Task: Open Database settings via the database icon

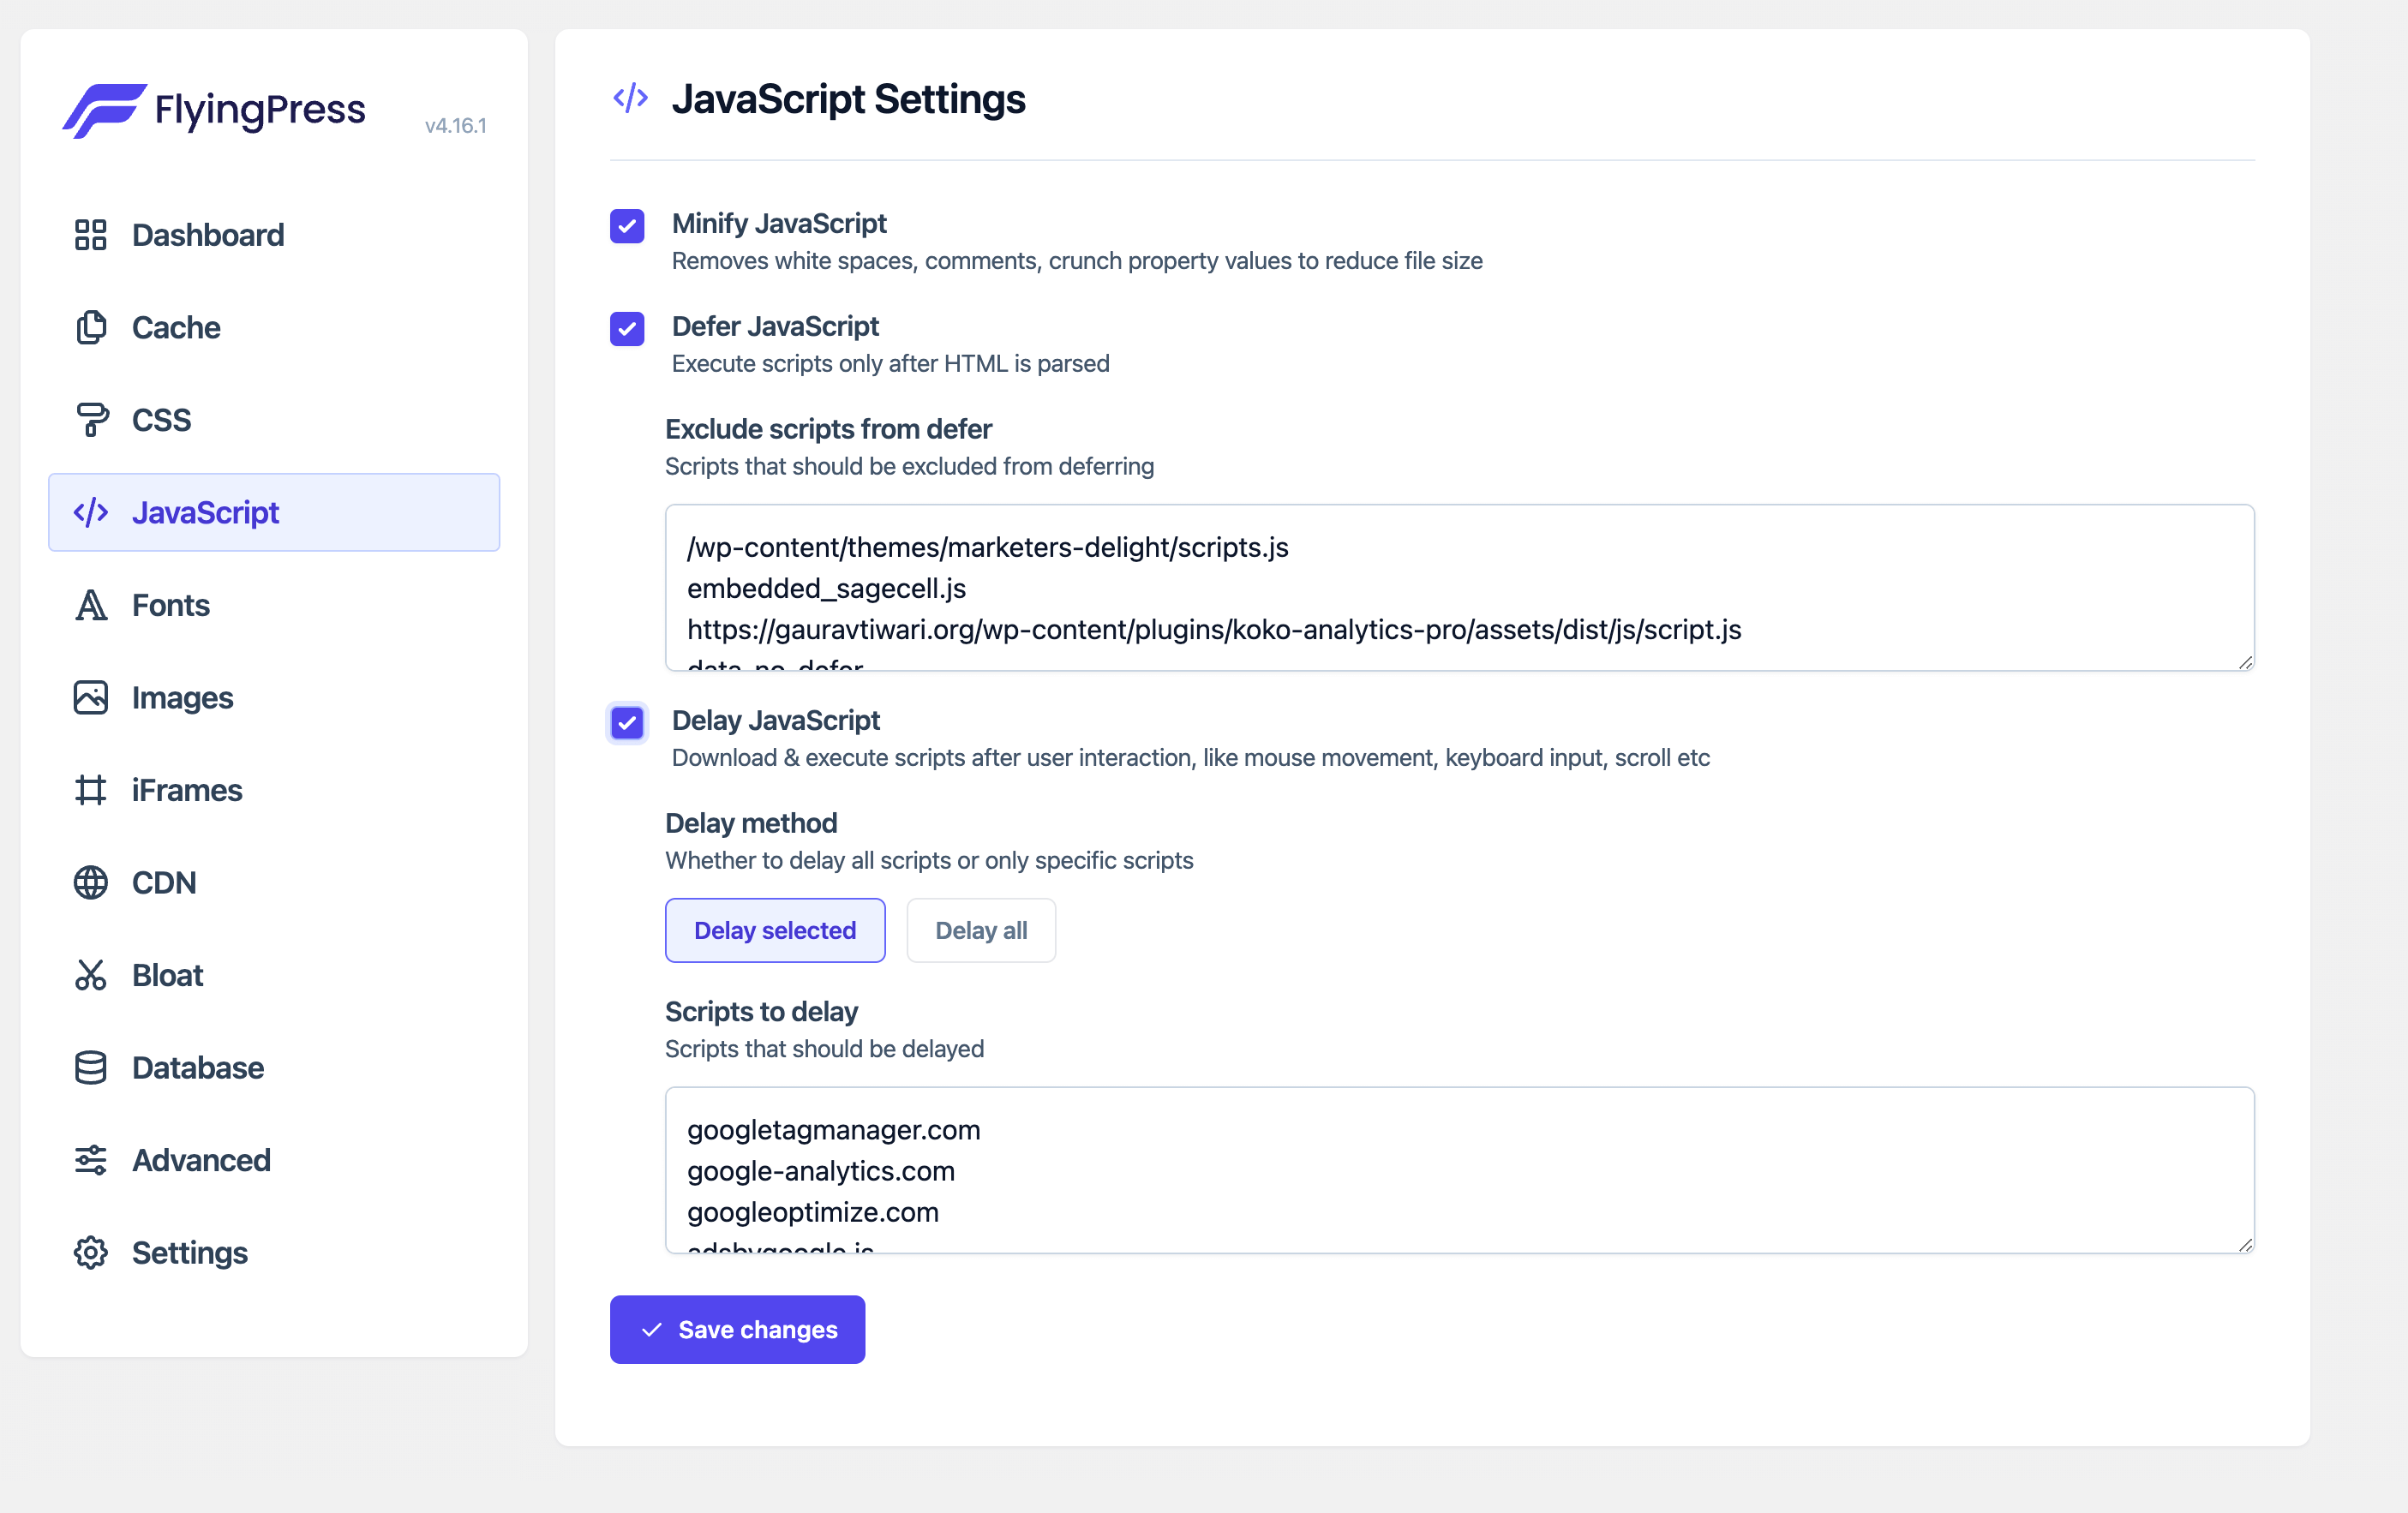Action: pyautogui.click(x=91, y=1067)
